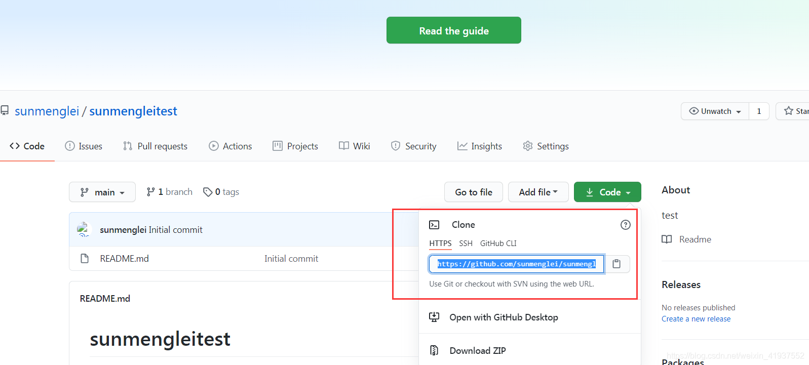Image resolution: width=809 pixels, height=365 pixels.
Task: Click the Readme book icon in About
Action: 667,239
